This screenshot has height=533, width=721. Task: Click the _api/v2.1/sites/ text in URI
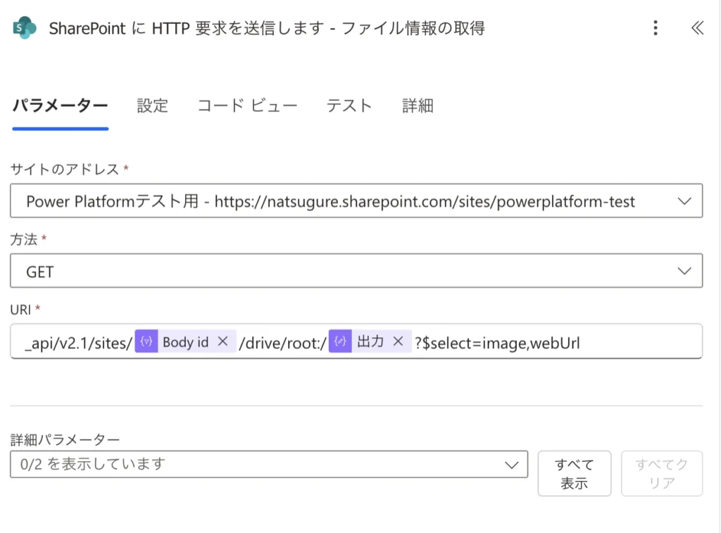click(x=79, y=343)
